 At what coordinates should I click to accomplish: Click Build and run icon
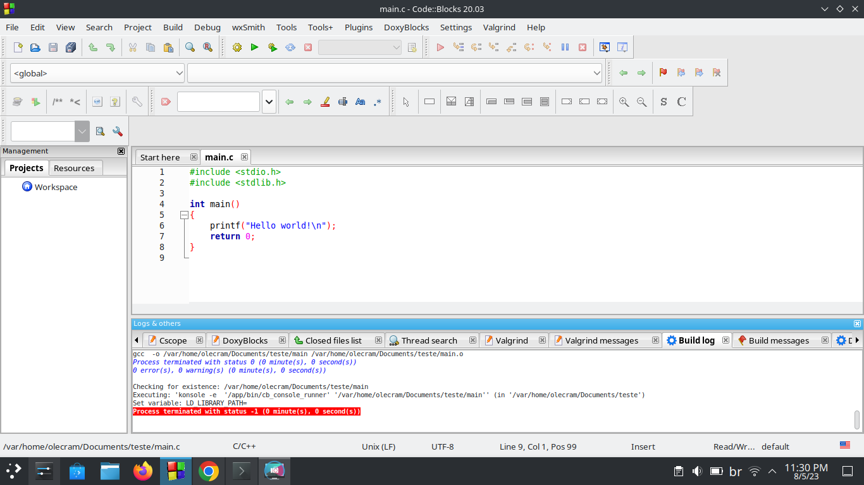273,47
